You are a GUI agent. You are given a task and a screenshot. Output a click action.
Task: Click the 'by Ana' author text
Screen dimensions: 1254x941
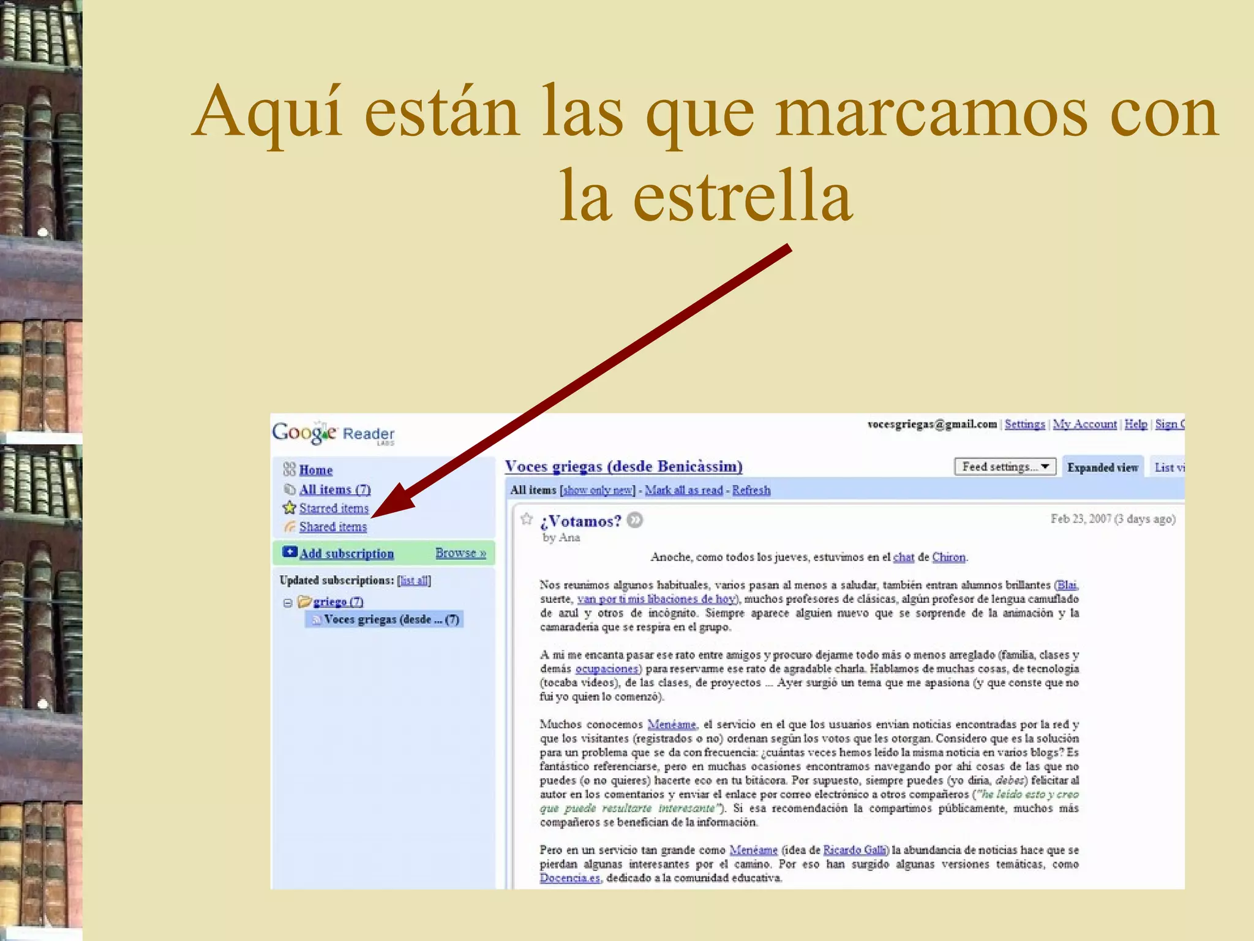click(x=561, y=538)
